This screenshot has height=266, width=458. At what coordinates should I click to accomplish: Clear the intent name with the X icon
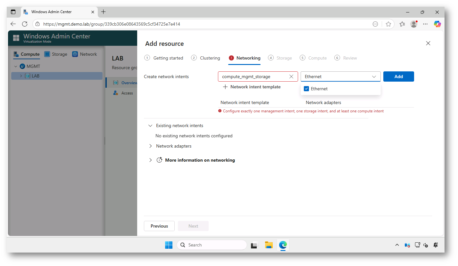pyautogui.click(x=291, y=77)
